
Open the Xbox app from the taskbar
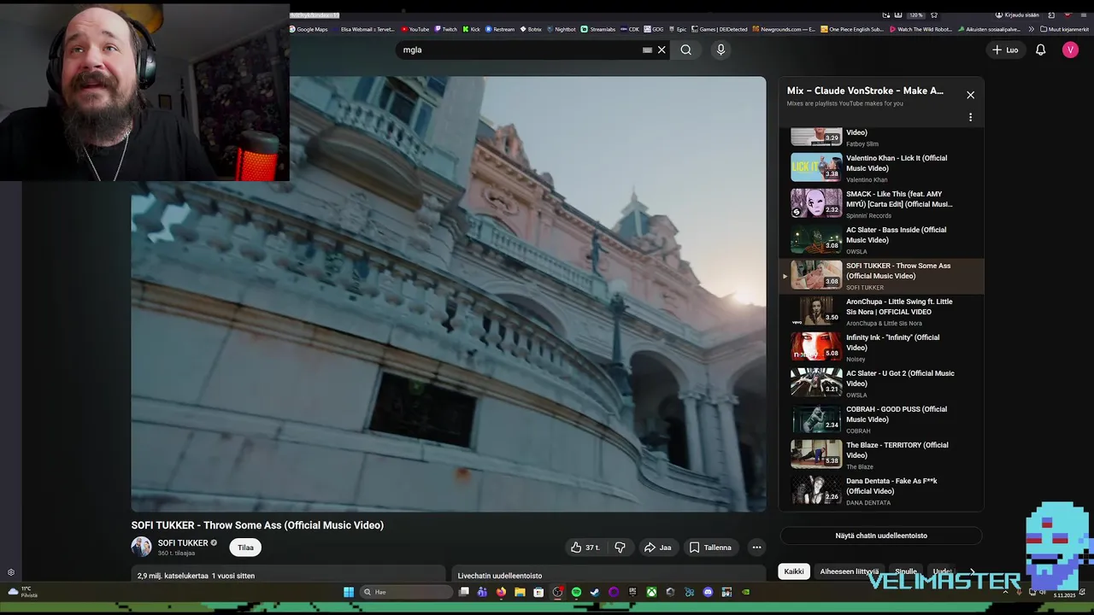coord(651,592)
